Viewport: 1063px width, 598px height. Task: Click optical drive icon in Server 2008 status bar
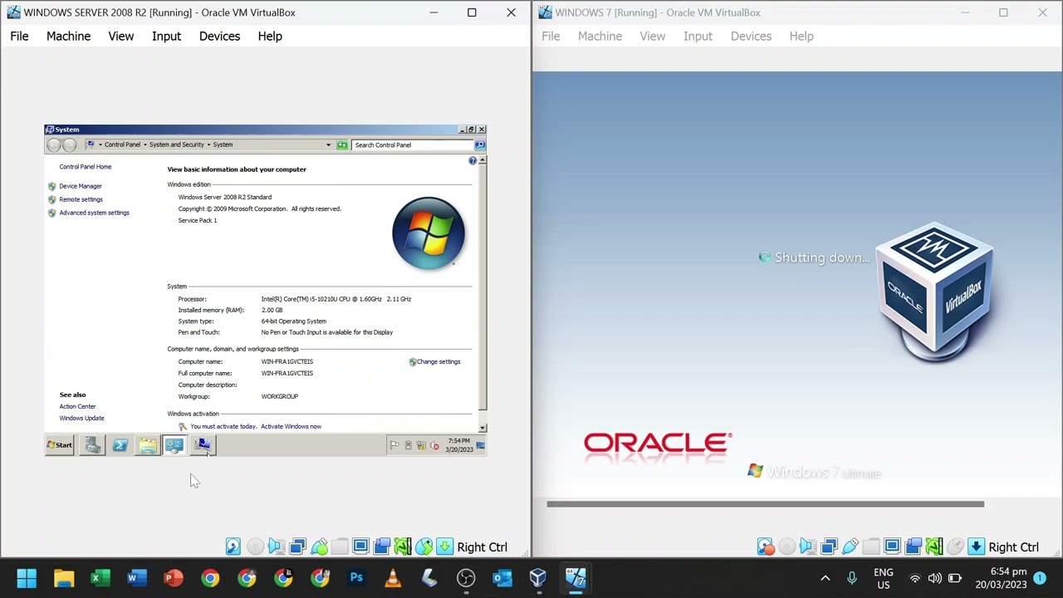[255, 547]
